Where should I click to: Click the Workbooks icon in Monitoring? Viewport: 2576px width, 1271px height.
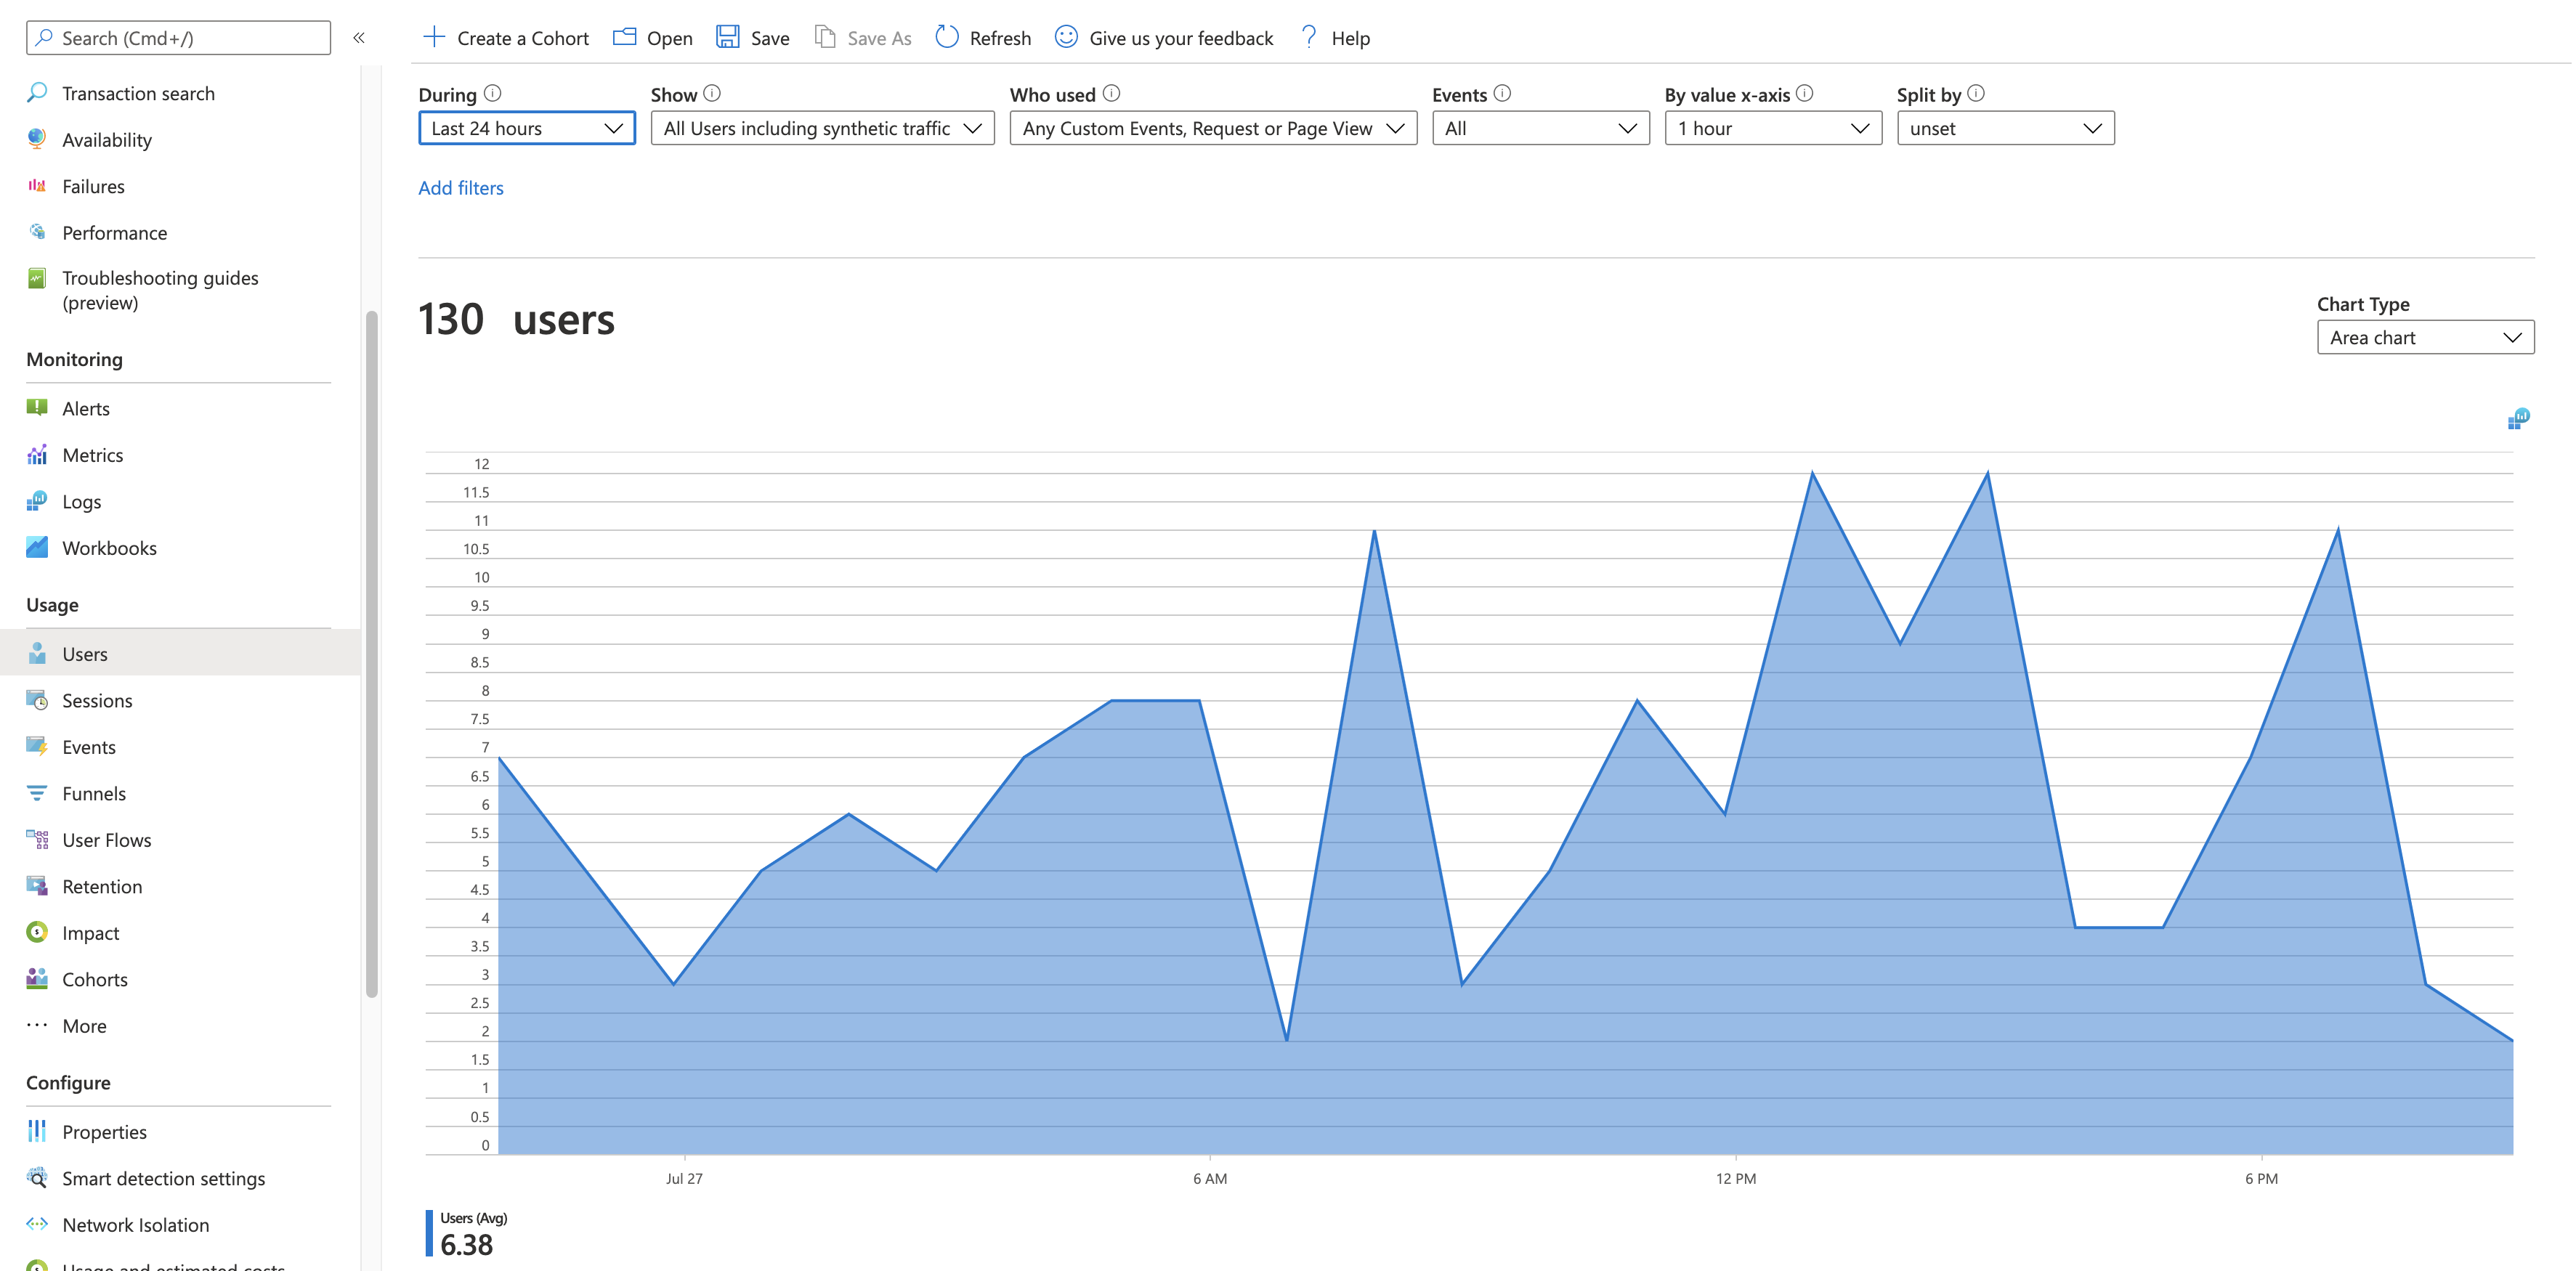36,547
